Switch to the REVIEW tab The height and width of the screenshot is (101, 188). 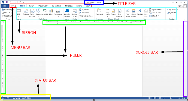tap(79, 6)
